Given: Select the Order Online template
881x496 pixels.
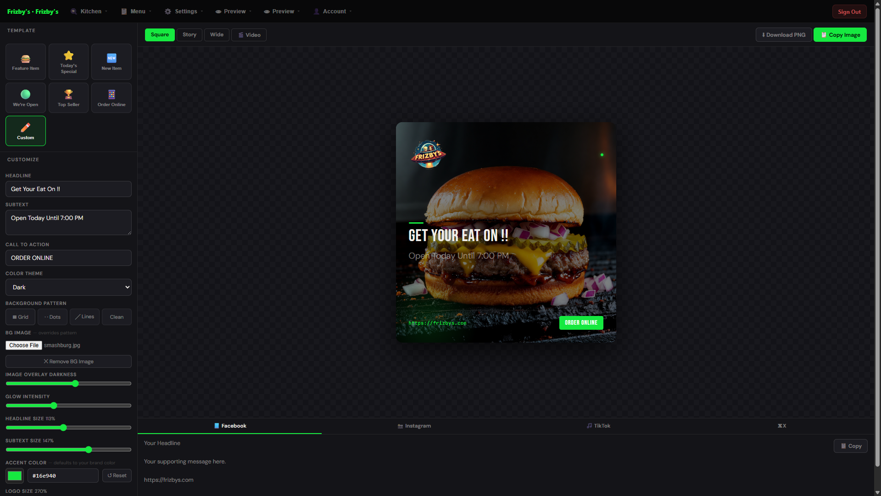Looking at the screenshot, I should (x=111, y=97).
